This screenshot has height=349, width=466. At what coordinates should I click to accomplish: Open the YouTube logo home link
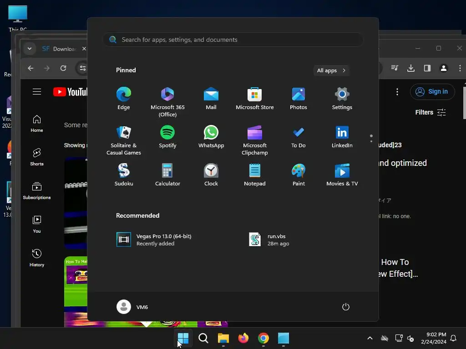pyautogui.click(x=71, y=92)
